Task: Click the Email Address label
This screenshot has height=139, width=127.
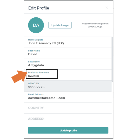Action: point(36,94)
